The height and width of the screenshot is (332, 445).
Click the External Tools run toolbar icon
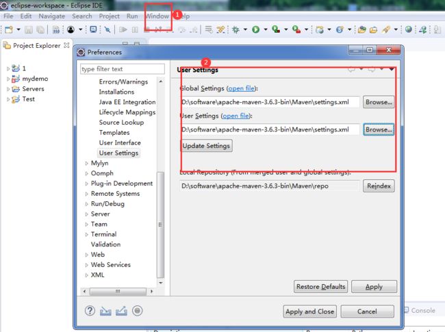coord(296,29)
